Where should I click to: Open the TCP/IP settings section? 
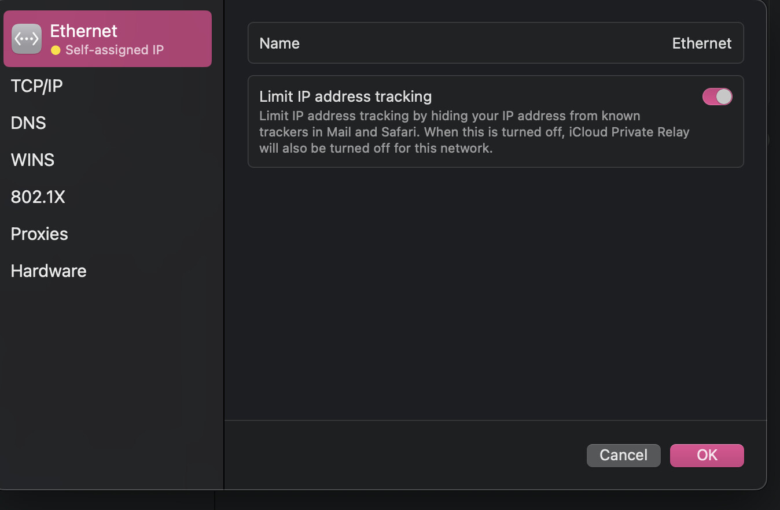[36, 86]
